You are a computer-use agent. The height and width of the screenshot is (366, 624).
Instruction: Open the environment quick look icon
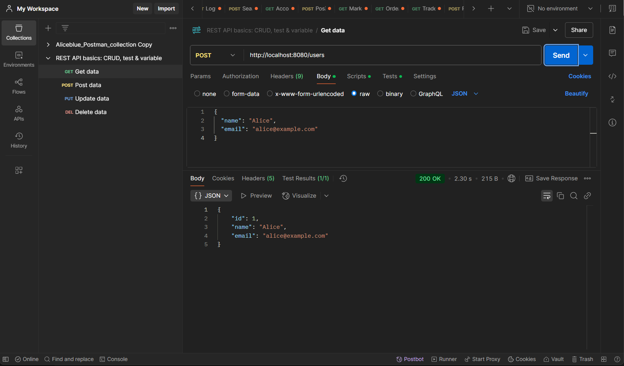(612, 8)
